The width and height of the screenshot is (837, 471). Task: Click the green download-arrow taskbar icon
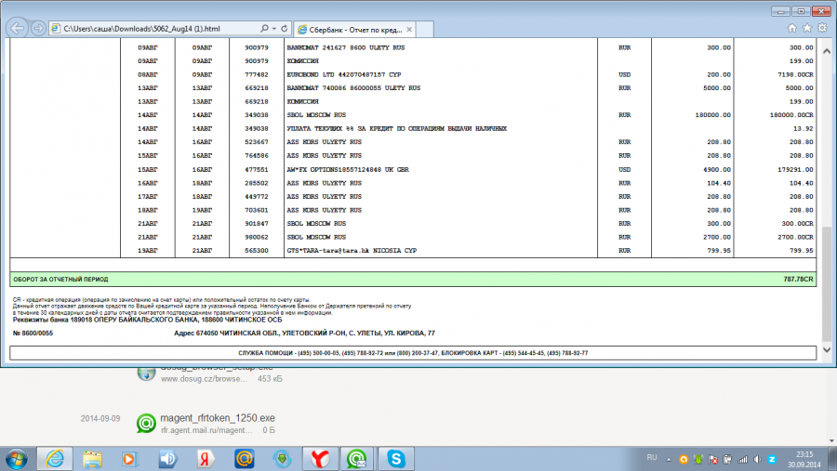pyautogui.click(x=282, y=459)
